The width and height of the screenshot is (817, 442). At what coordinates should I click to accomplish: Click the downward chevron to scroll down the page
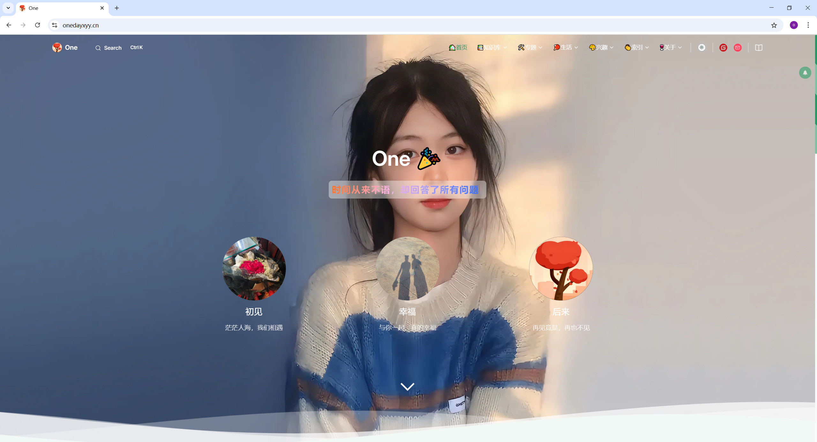[x=407, y=387]
